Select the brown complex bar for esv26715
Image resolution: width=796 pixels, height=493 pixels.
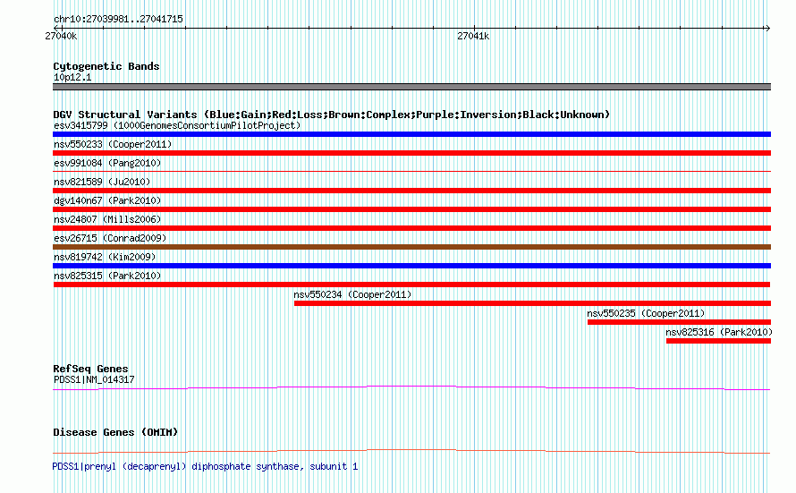point(411,247)
